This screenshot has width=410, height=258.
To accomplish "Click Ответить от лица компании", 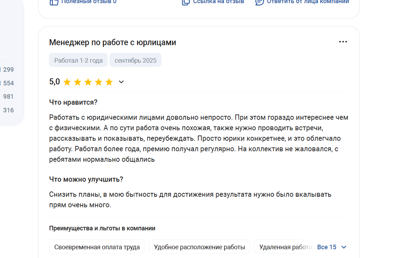I will [x=308, y=2].
